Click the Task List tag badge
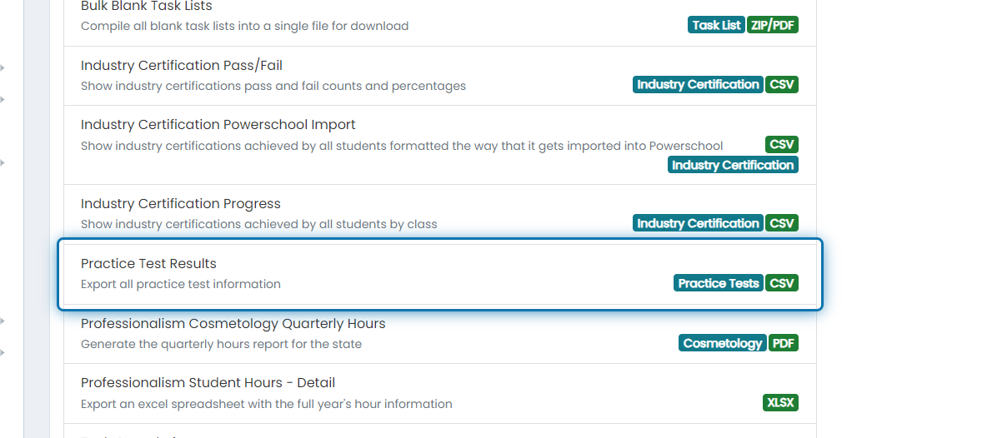This screenshot has height=438, width=987. point(716,25)
